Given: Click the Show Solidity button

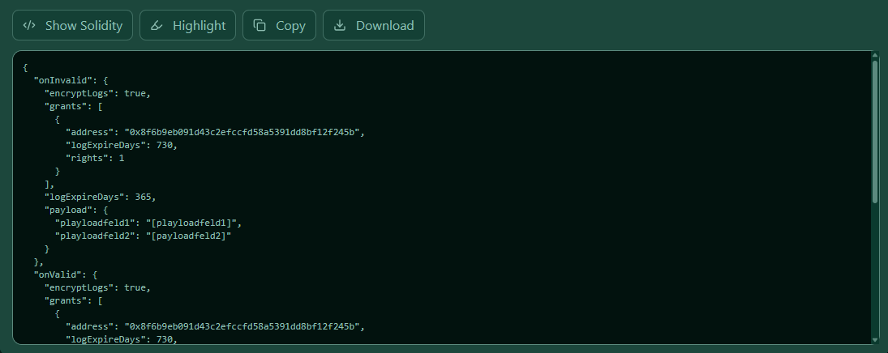Looking at the screenshot, I should (72, 25).
